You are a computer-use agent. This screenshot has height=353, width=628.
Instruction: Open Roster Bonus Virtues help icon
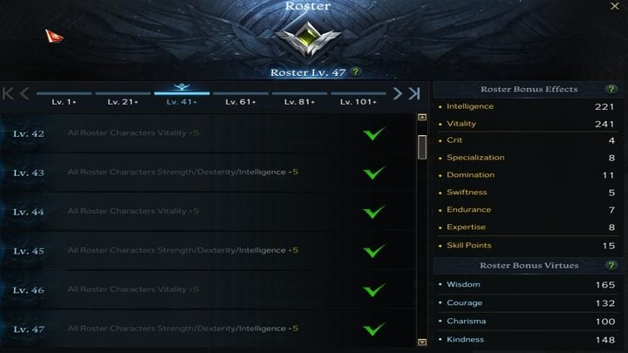coord(611,265)
